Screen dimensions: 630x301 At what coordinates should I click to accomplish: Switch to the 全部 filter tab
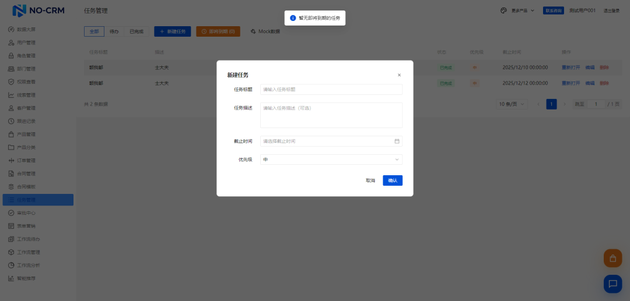[94, 31]
